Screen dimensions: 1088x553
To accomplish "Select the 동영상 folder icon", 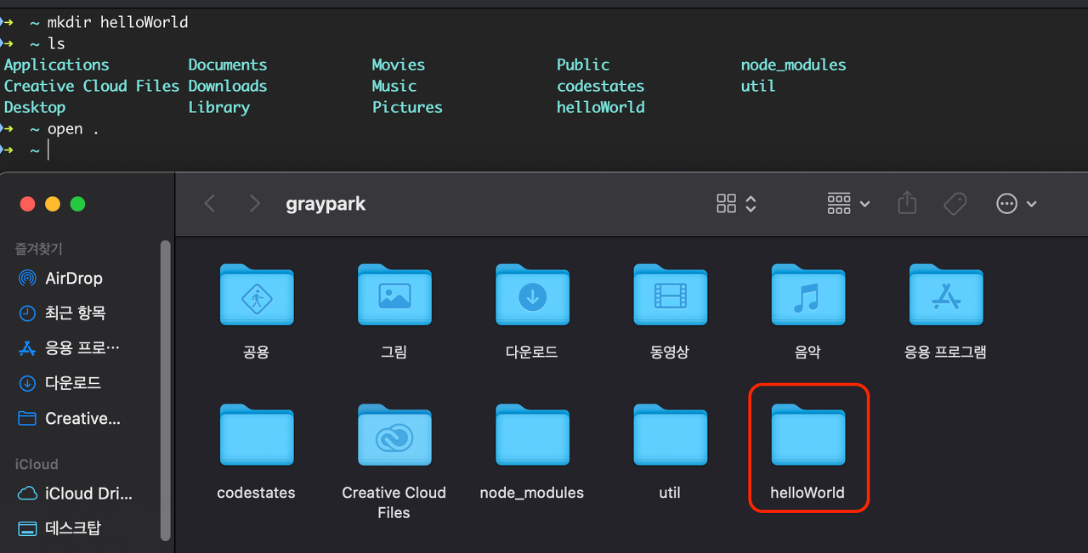I will [x=670, y=295].
